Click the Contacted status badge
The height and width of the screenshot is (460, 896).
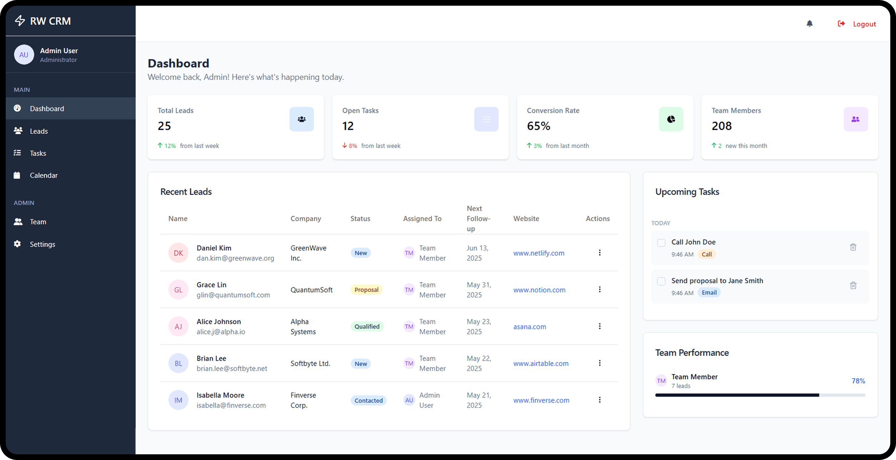[x=368, y=400]
